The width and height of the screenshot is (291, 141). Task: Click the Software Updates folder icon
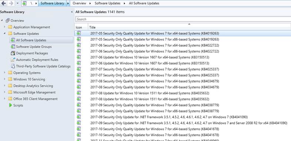click(10, 34)
